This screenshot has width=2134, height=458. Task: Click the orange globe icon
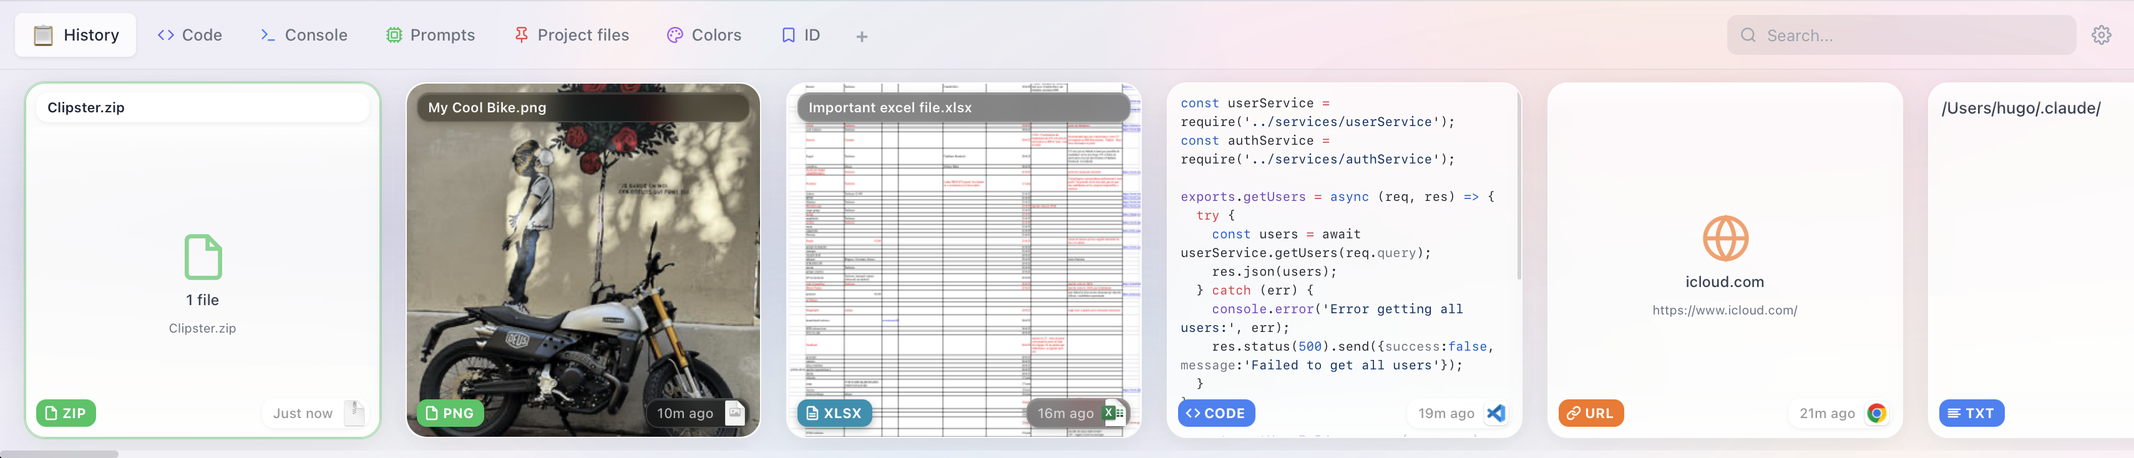[x=1725, y=238]
